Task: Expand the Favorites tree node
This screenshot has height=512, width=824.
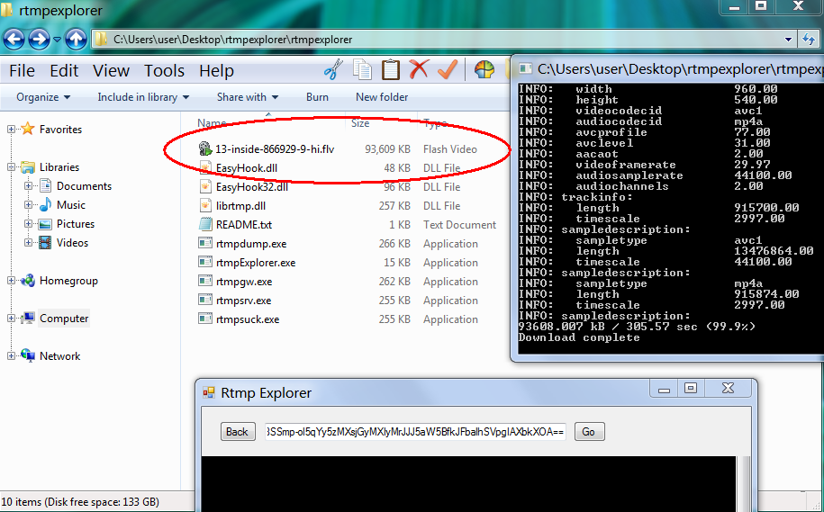Action: (x=11, y=130)
